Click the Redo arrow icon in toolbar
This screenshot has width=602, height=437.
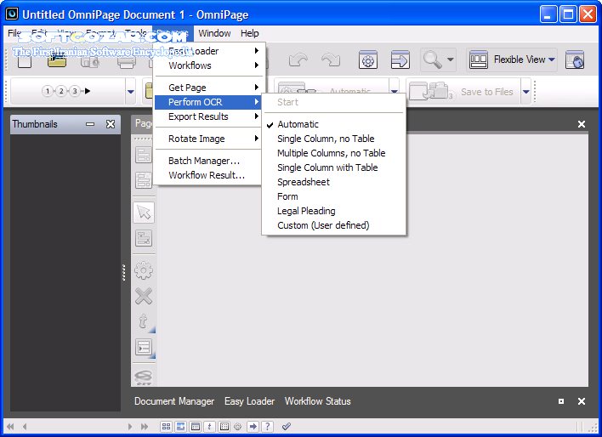pyautogui.click(x=331, y=60)
